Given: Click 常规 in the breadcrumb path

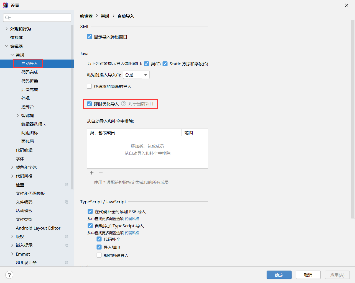Looking at the screenshot, I should [105, 16].
